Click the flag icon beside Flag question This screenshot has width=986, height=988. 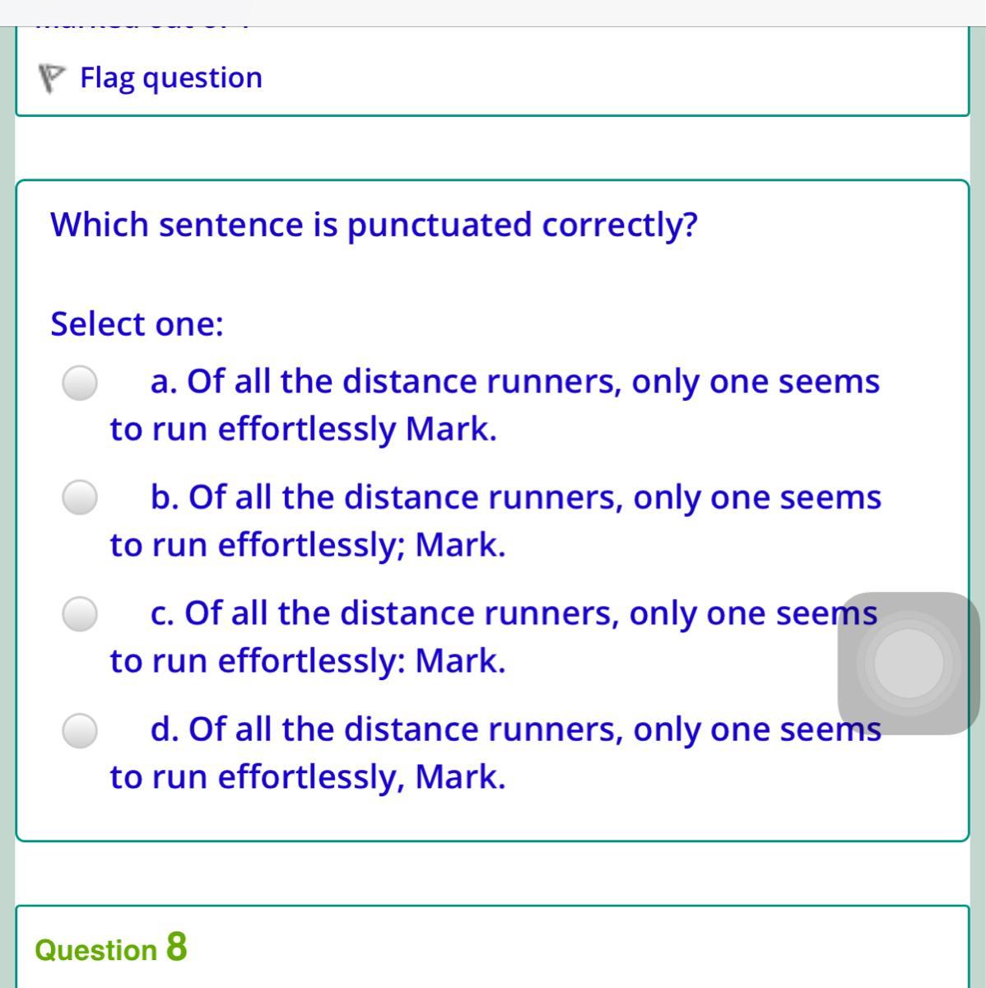(51, 78)
